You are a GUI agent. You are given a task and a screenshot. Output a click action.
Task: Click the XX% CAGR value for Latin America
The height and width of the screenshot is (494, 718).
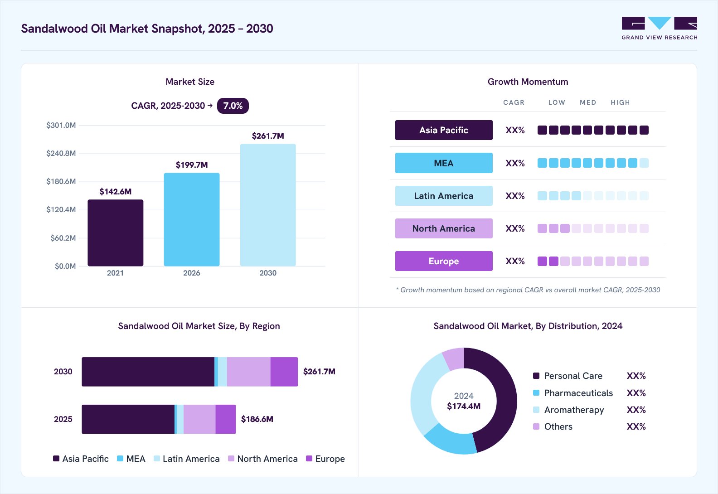(515, 196)
